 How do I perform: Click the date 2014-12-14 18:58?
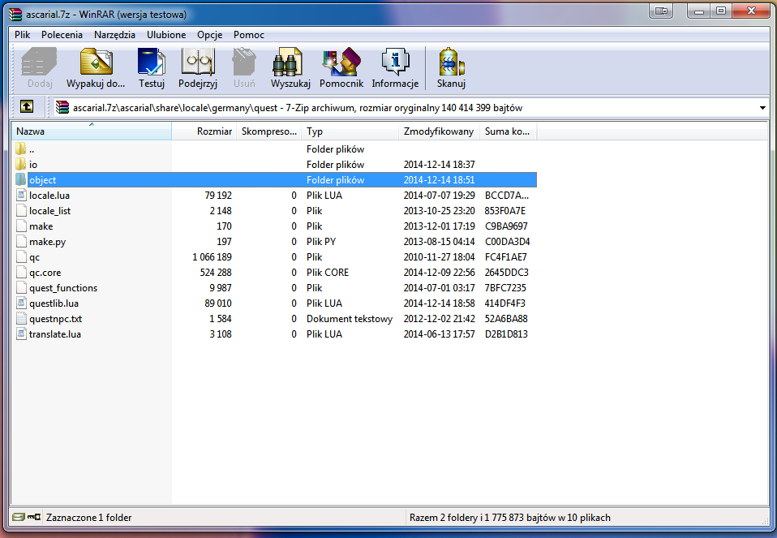(x=439, y=303)
